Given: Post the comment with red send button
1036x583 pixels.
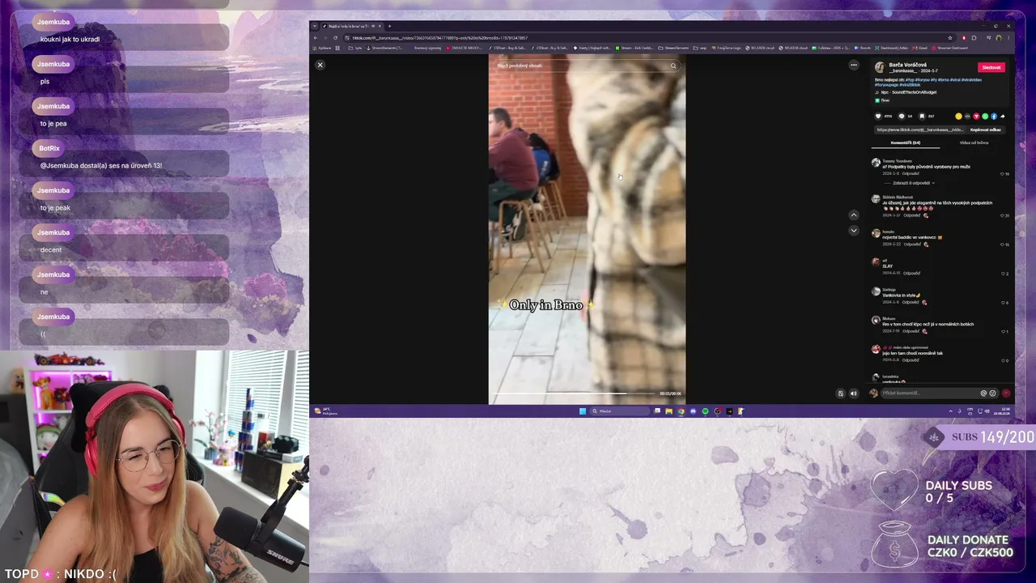Looking at the screenshot, I should coord(1006,394).
